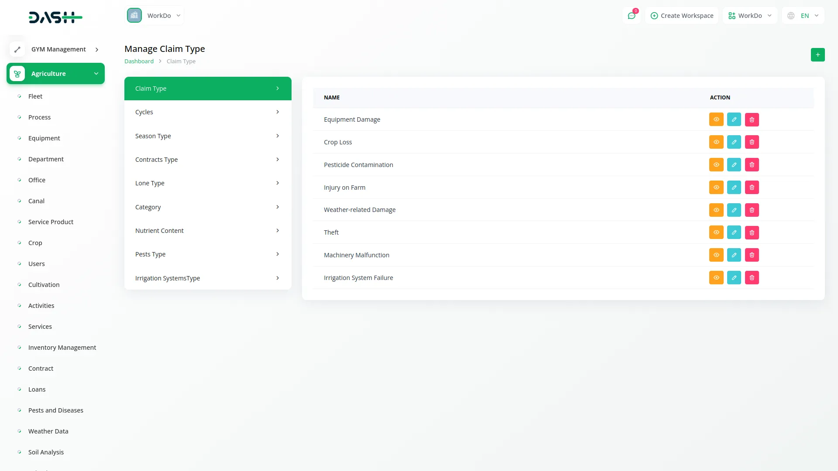
Task: Show Weather-related Damage with the eye button
Action: coord(716,210)
